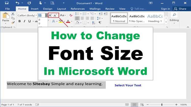Image resolution: width=191 pixels, height=107 pixels.
Task: Open Ribbon Display Options in title bar
Action: (x=151, y=3)
